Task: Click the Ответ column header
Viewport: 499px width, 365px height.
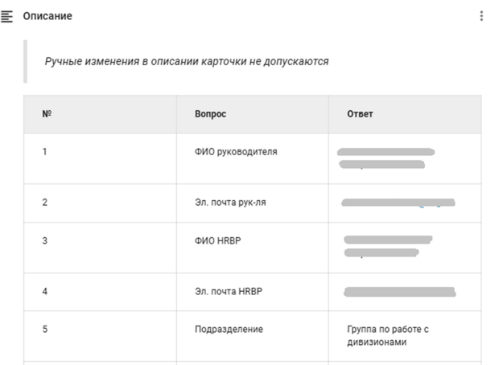Action: (405, 114)
